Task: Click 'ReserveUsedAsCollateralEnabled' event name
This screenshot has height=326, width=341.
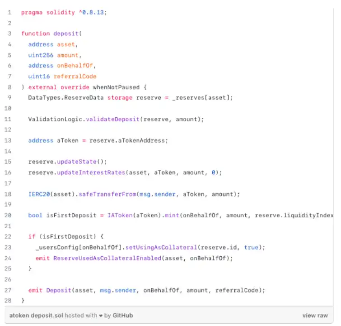Action: coord(107,258)
